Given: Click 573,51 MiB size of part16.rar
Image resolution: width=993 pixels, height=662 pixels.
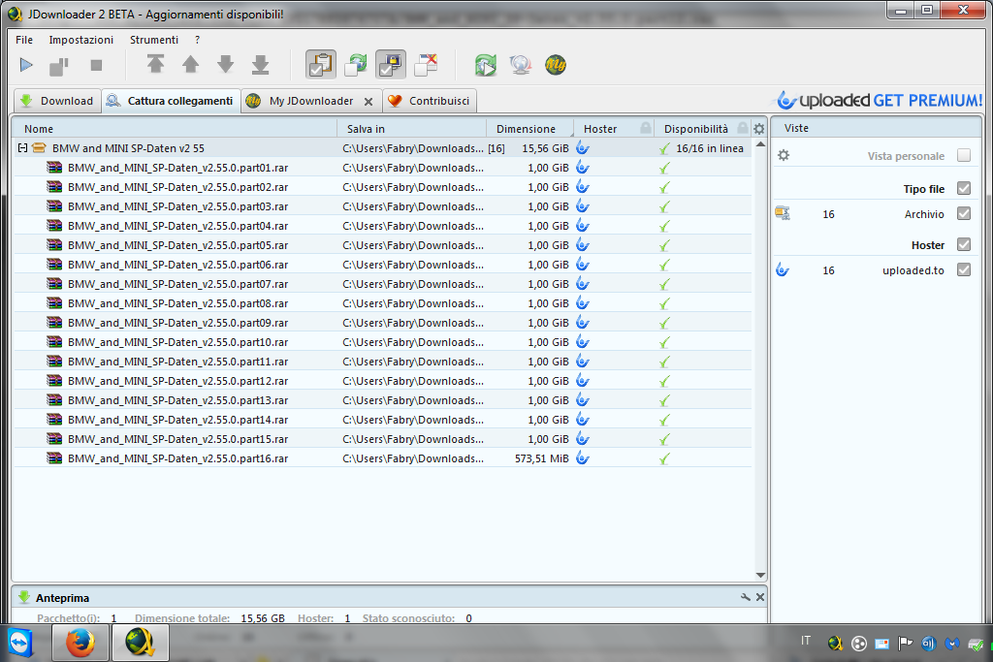Looking at the screenshot, I should click(x=541, y=458).
